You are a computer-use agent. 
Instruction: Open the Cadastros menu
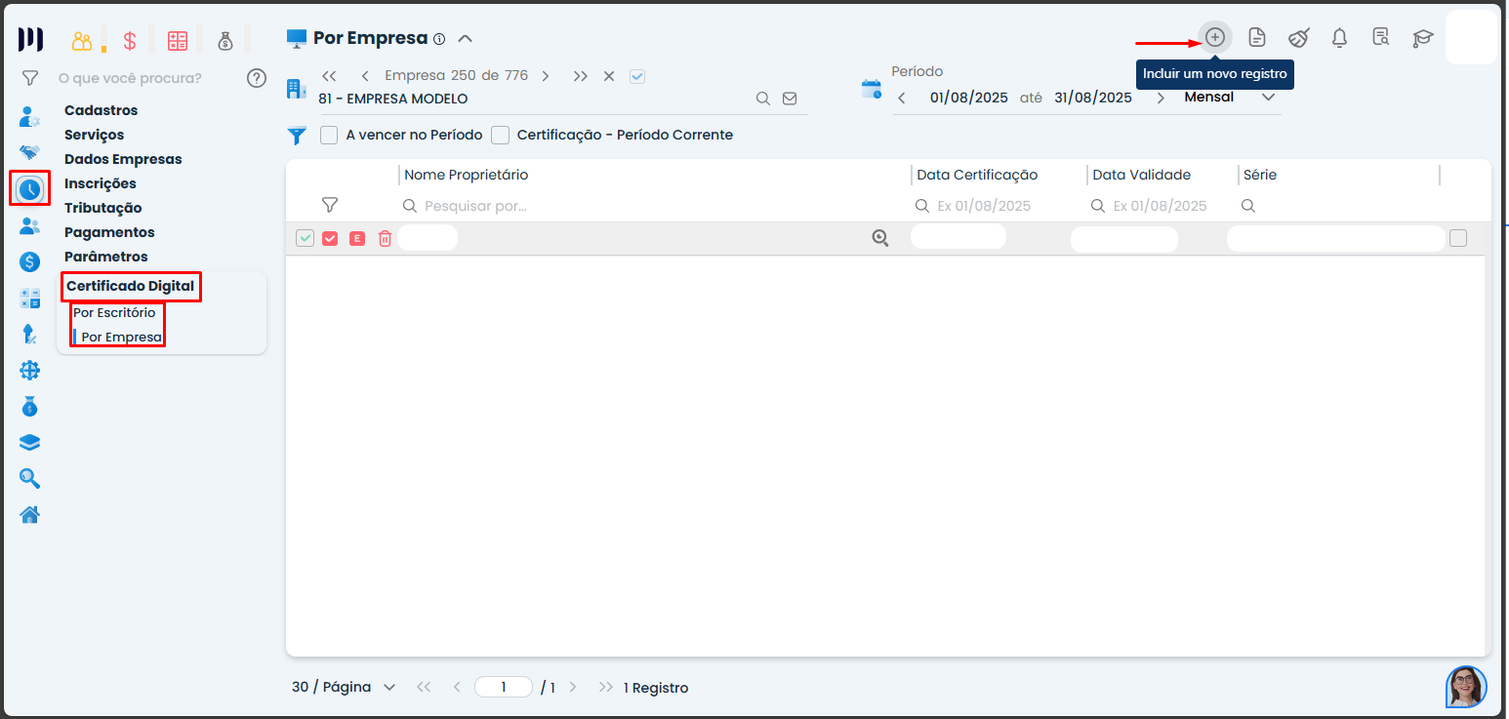[x=102, y=110]
